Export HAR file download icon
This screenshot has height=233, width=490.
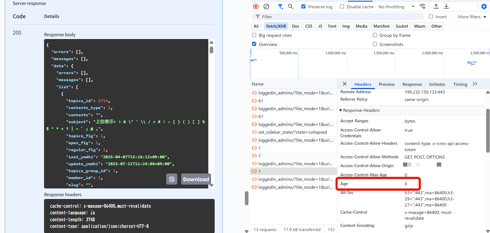coord(446,6)
